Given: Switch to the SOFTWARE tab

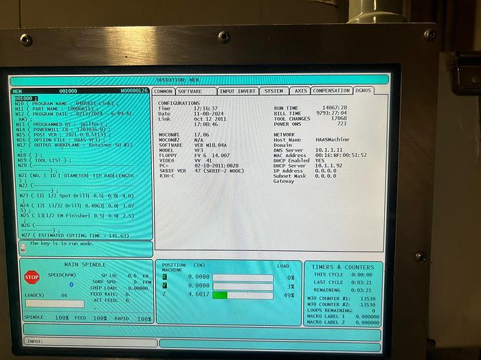Looking at the screenshot, I should (190, 91).
